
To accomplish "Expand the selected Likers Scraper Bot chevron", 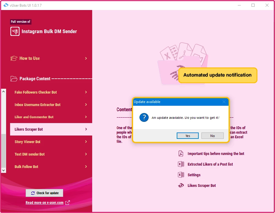I will 86,129.
